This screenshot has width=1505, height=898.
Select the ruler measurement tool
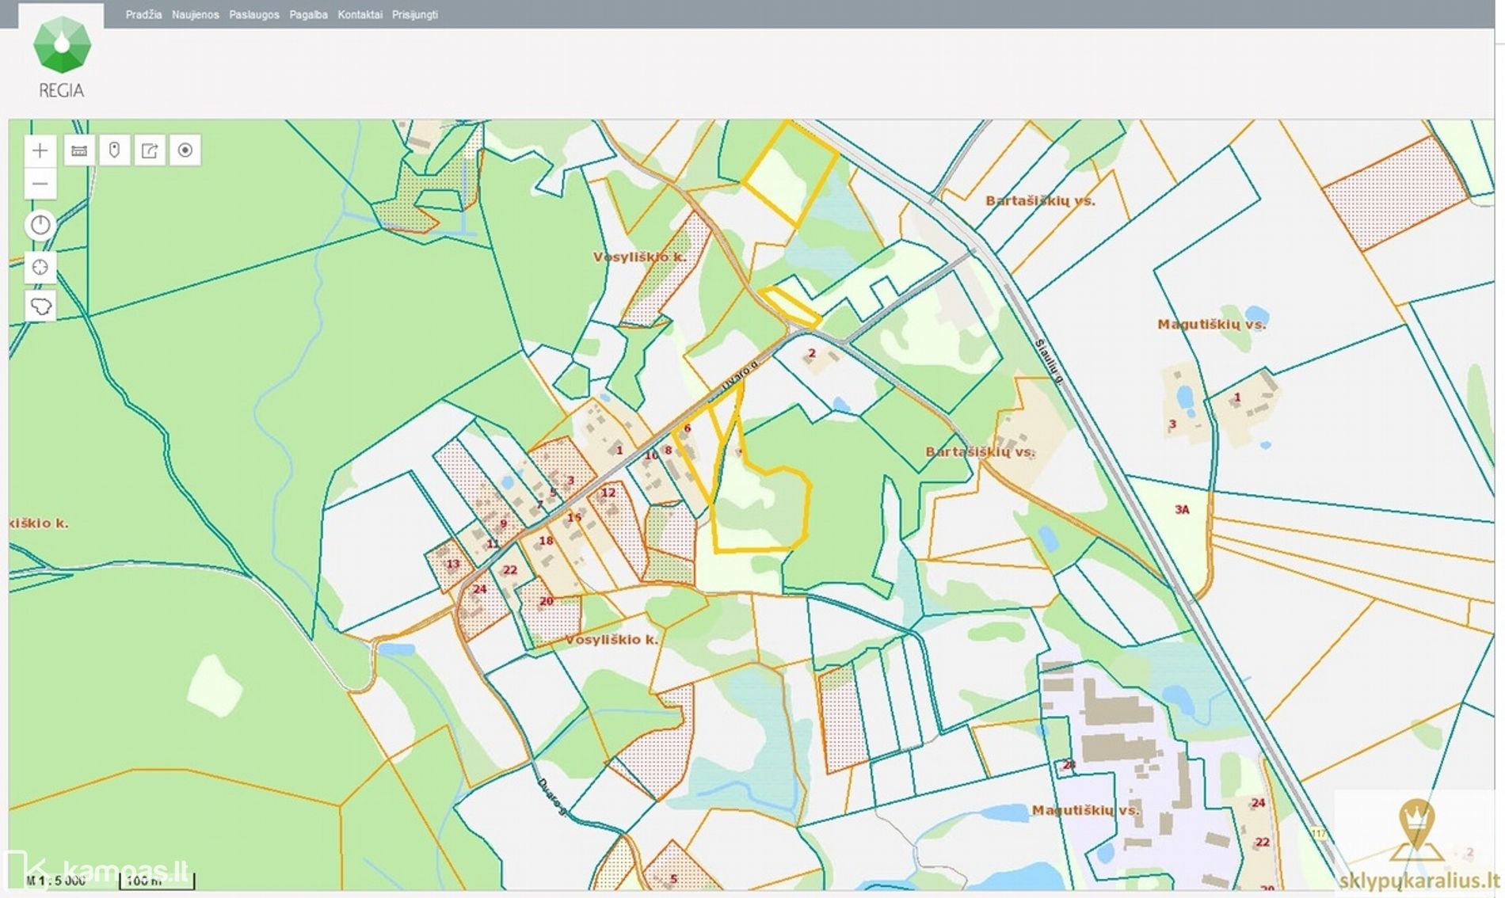(79, 150)
